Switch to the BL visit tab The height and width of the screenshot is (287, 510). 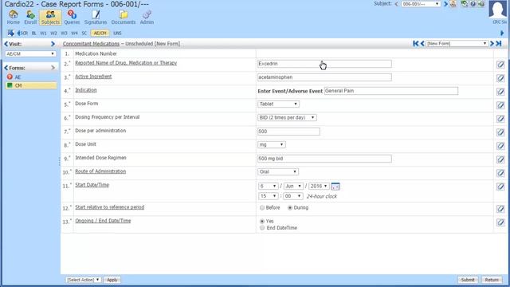click(x=33, y=33)
